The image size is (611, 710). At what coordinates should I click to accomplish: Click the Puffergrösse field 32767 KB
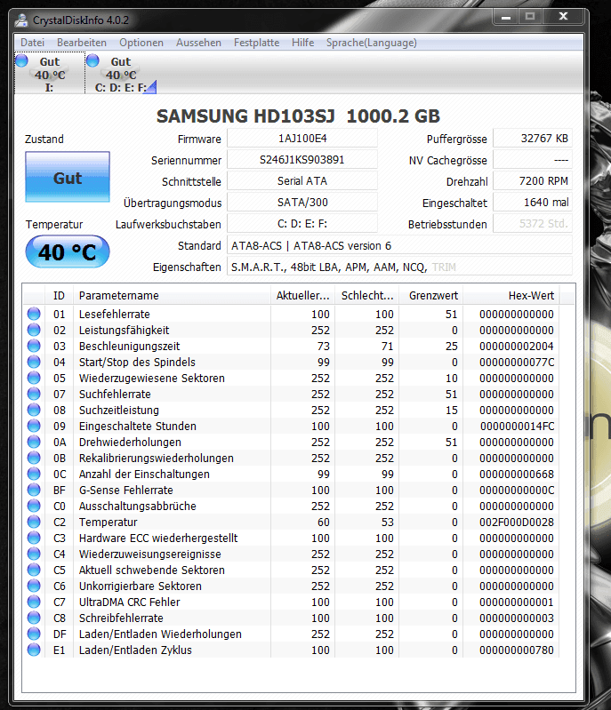533,138
